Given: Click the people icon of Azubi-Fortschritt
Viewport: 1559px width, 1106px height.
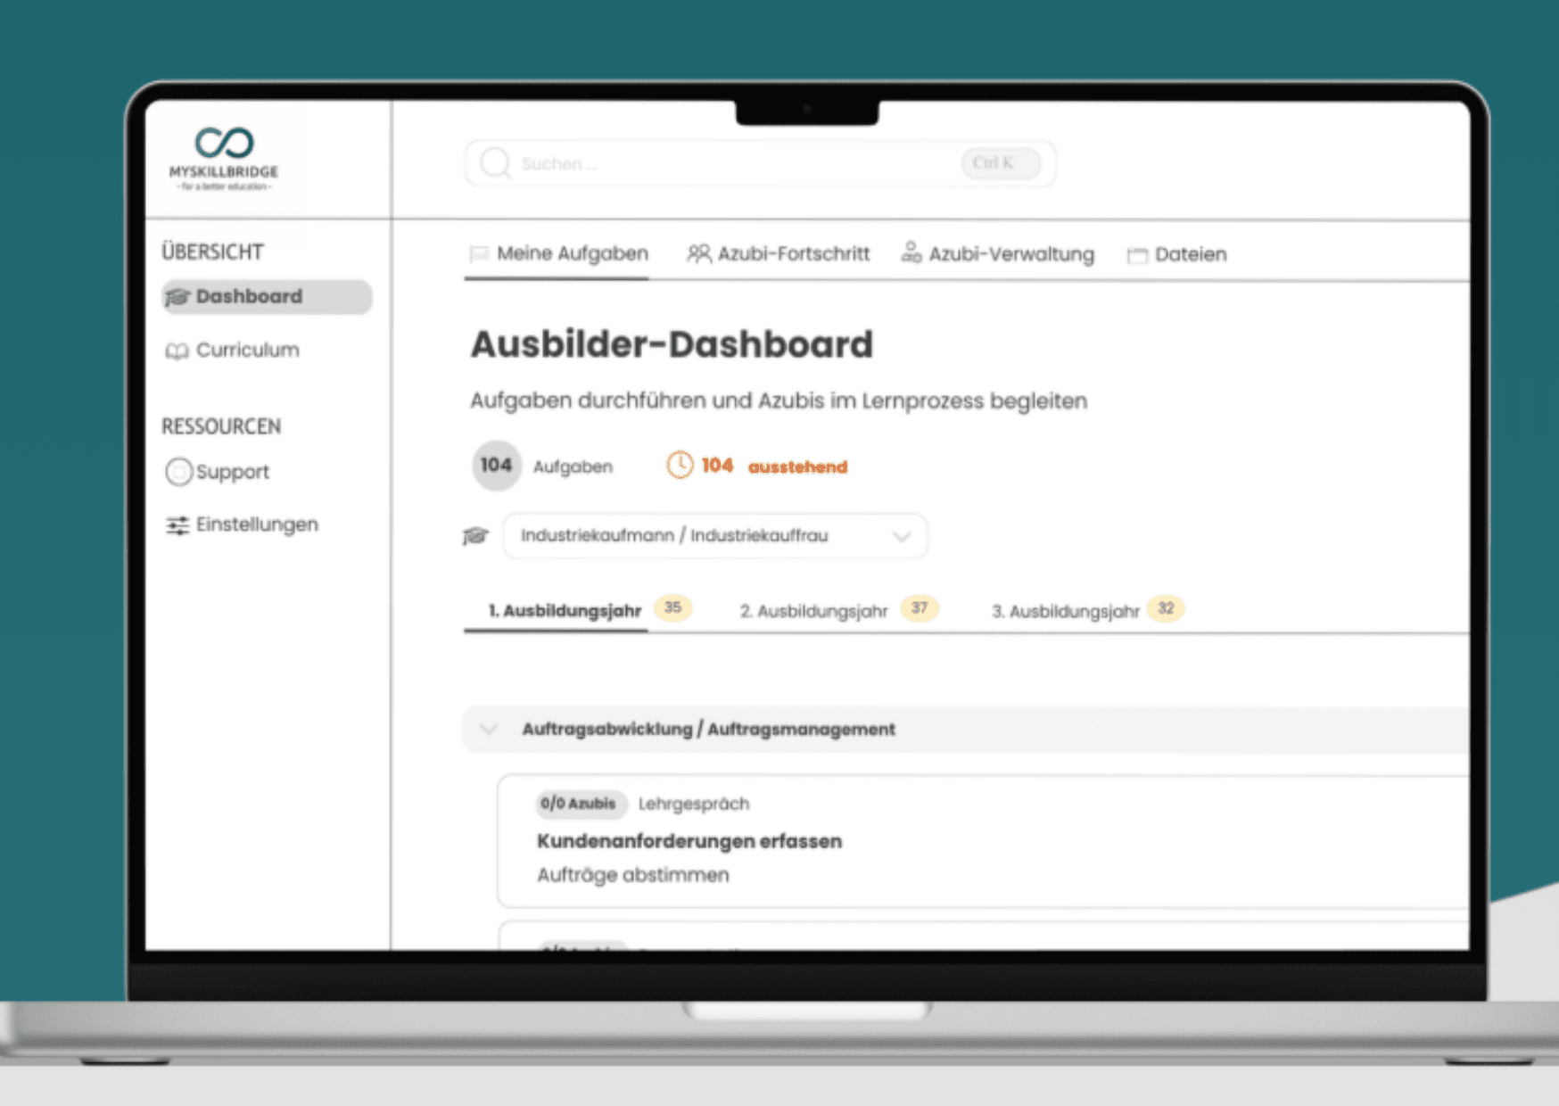Looking at the screenshot, I should pos(698,254).
